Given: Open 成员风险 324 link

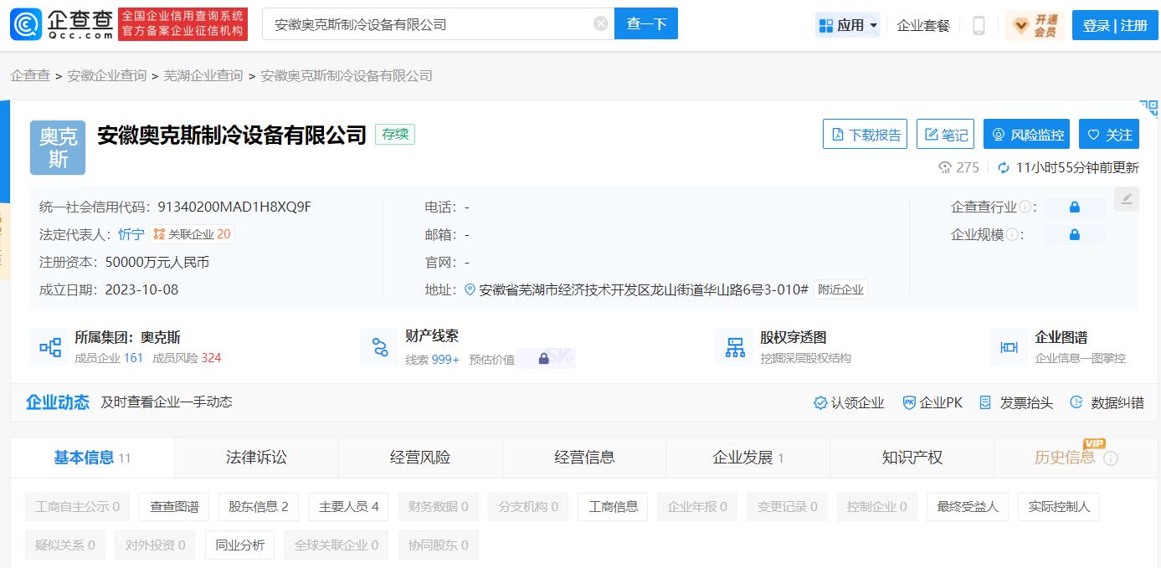Looking at the screenshot, I should coord(187,358).
